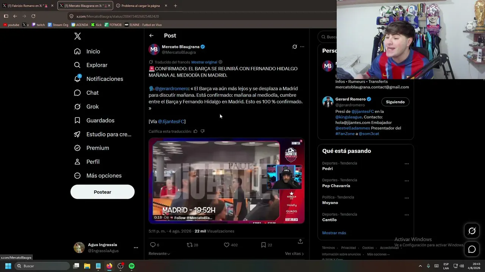Open the twitch bookmark

pyautogui.click(x=38, y=25)
